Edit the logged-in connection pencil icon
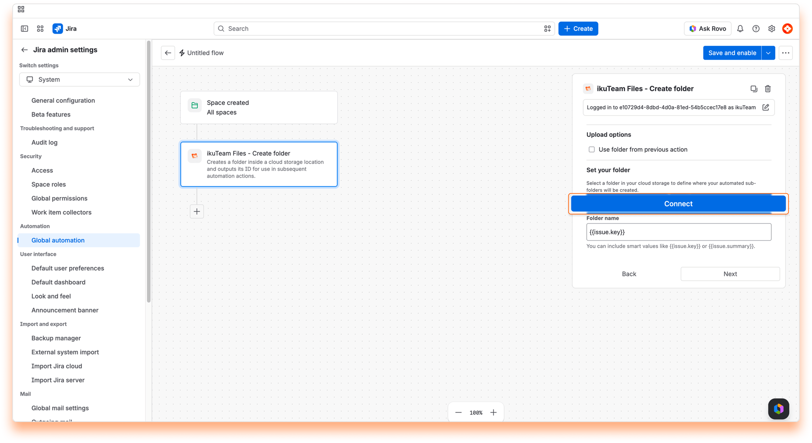Image resolution: width=812 pixels, height=443 pixels. [x=766, y=107]
